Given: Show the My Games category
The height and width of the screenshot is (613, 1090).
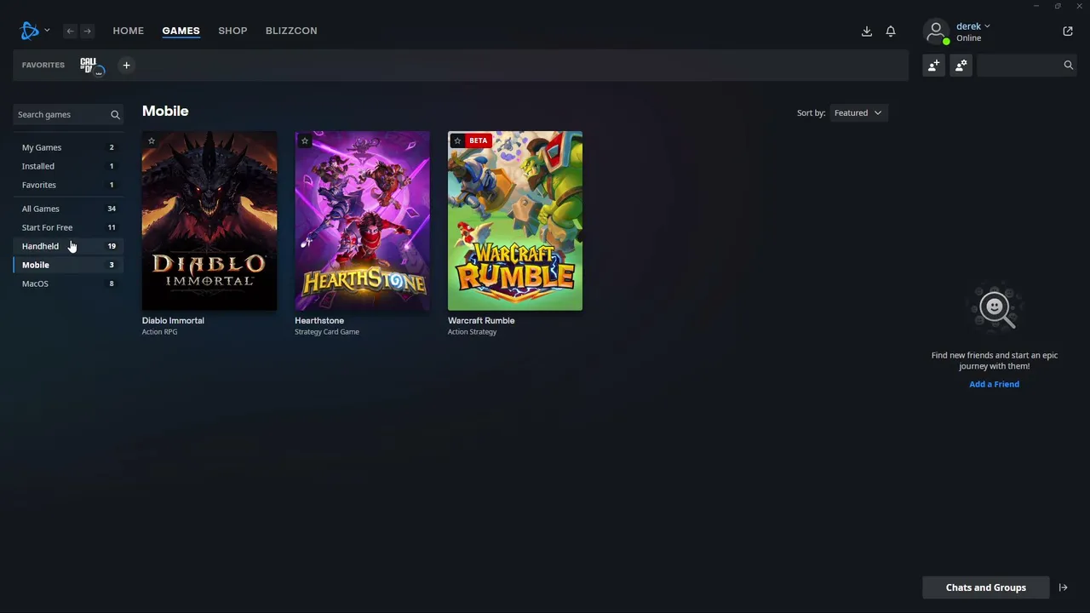Looking at the screenshot, I should tap(68, 147).
